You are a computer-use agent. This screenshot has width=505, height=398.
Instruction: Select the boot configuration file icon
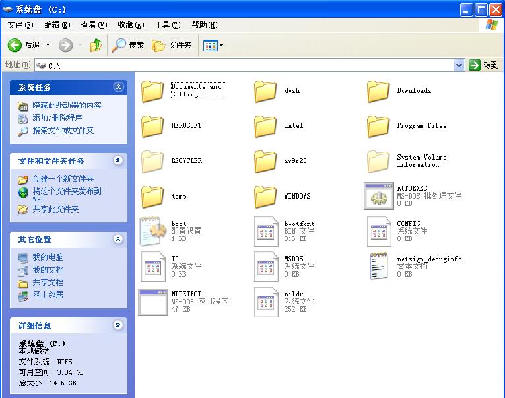pyautogui.click(x=152, y=231)
